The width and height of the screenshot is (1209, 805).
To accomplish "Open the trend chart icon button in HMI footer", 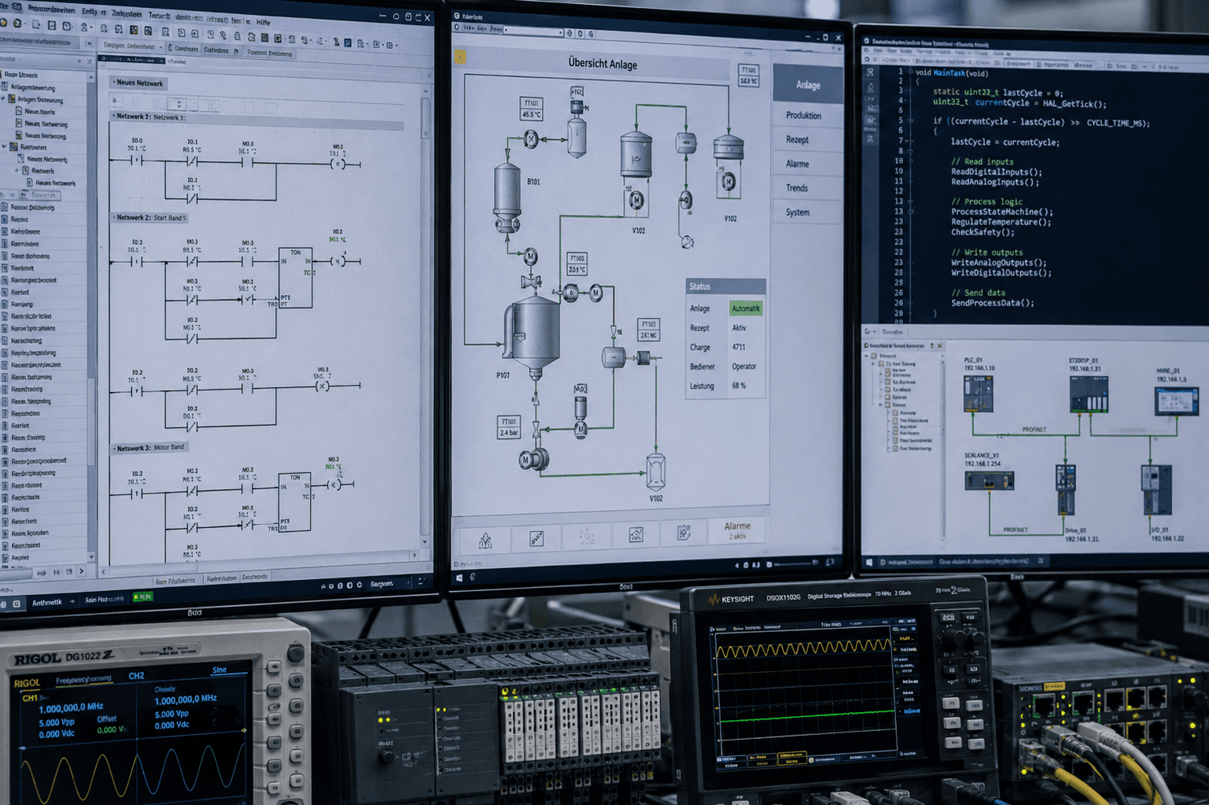I will coord(636,536).
